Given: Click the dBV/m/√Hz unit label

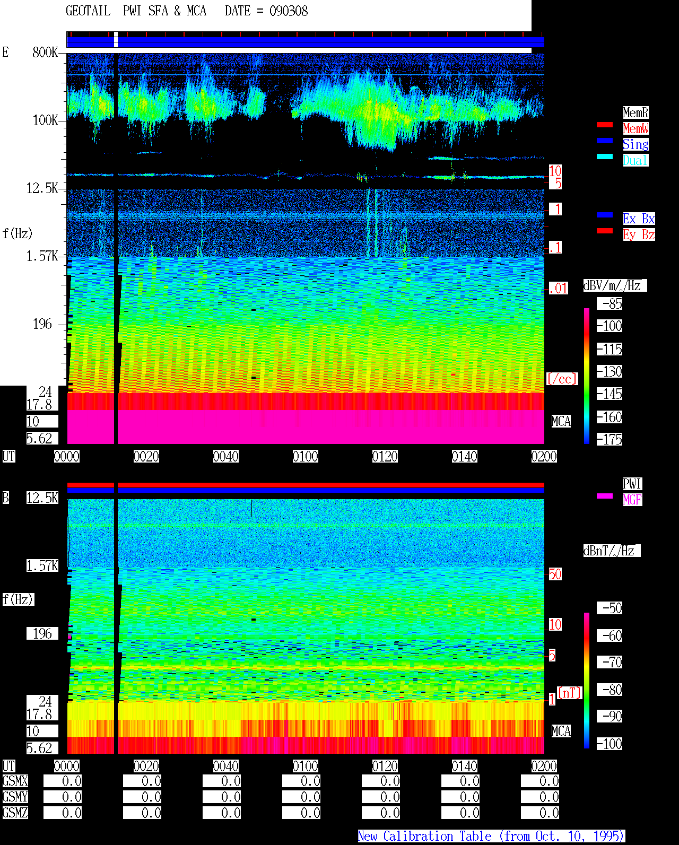Looking at the screenshot, I should tap(615, 285).
